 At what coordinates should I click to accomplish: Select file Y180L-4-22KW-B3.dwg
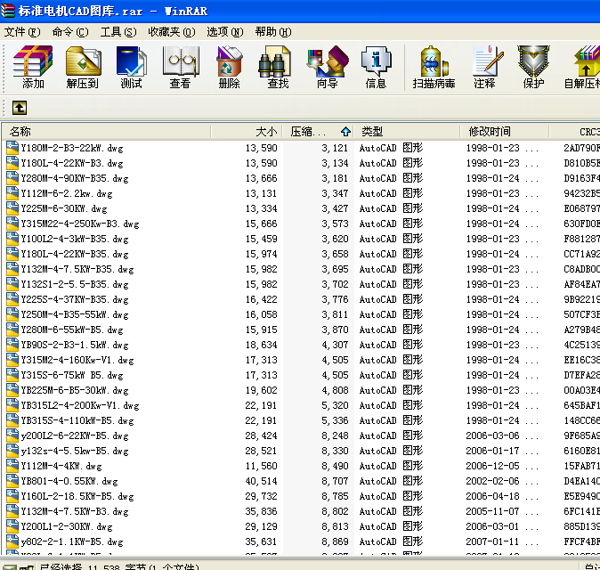[x=72, y=163]
